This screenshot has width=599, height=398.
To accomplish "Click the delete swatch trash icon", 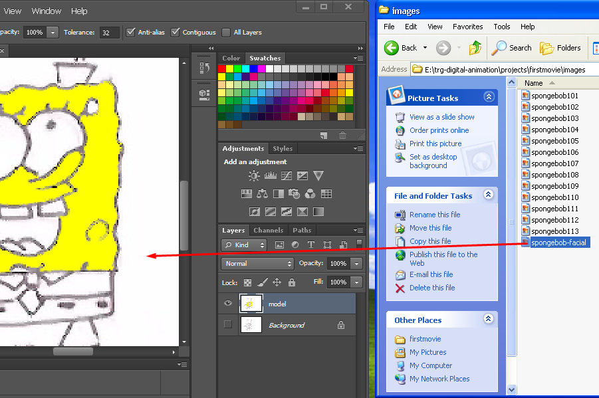I will coord(342,135).
